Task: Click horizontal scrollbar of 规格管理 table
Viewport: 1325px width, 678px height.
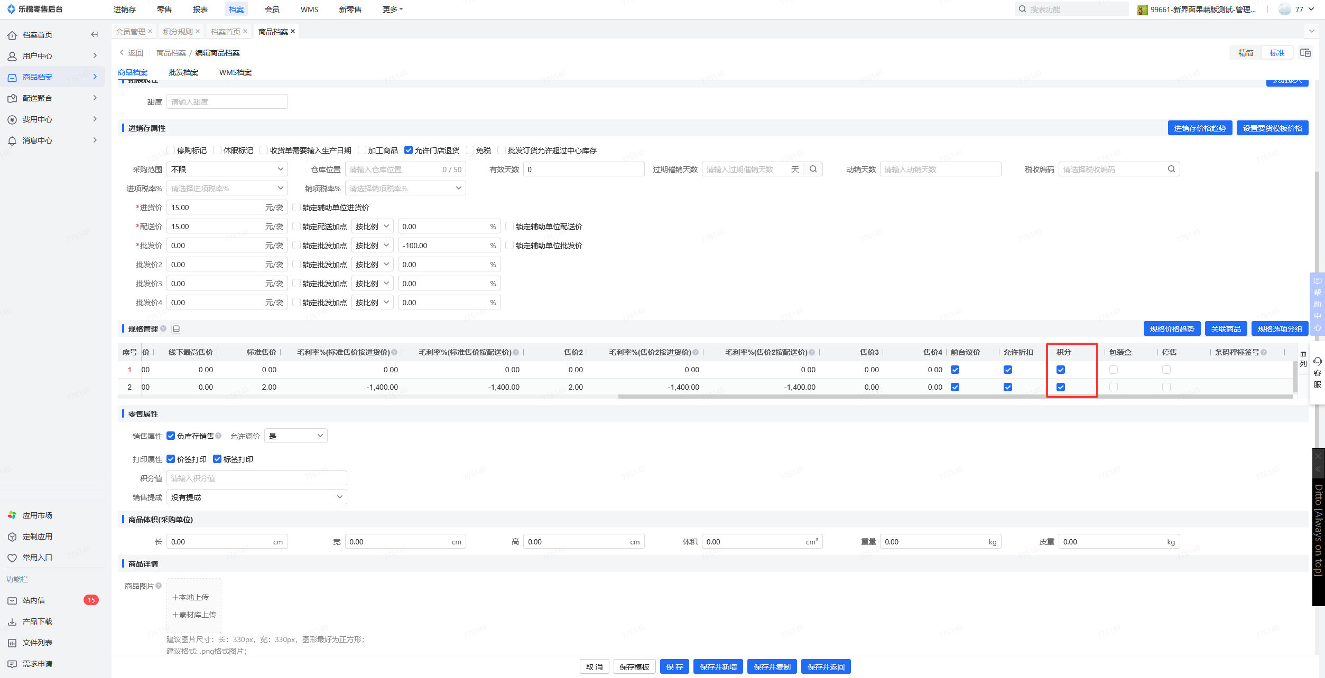Action: (x=956, y=397)
